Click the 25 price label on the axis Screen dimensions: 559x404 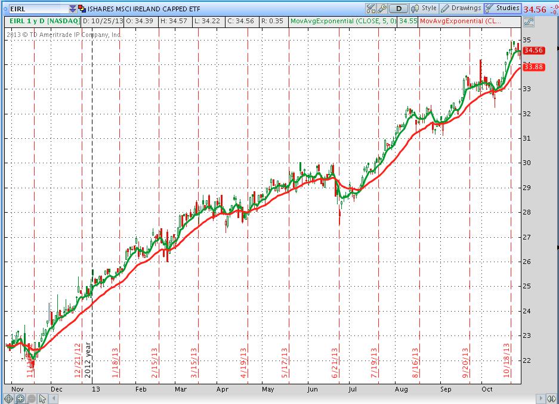click(527, 286)
